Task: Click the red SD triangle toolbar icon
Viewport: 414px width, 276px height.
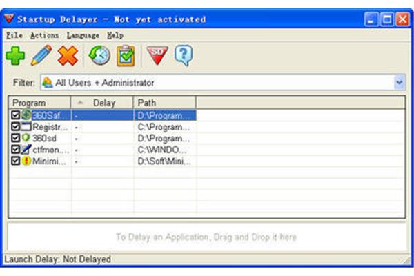Action: tap(157, 55)
